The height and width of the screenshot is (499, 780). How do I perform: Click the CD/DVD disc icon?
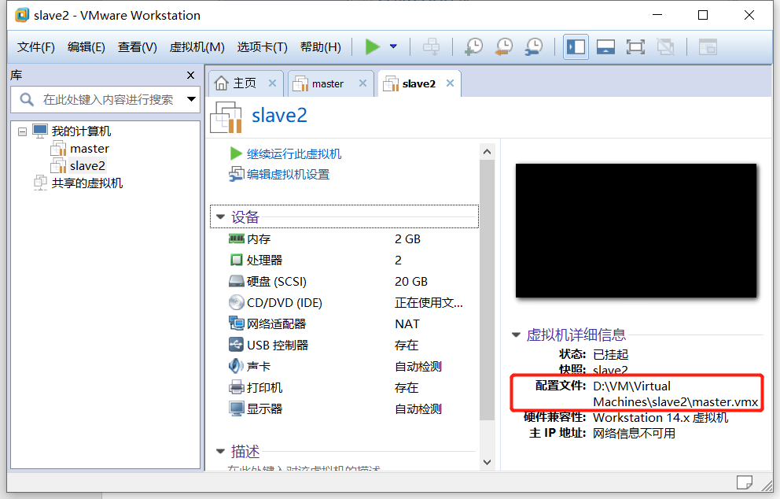[237, 302]
